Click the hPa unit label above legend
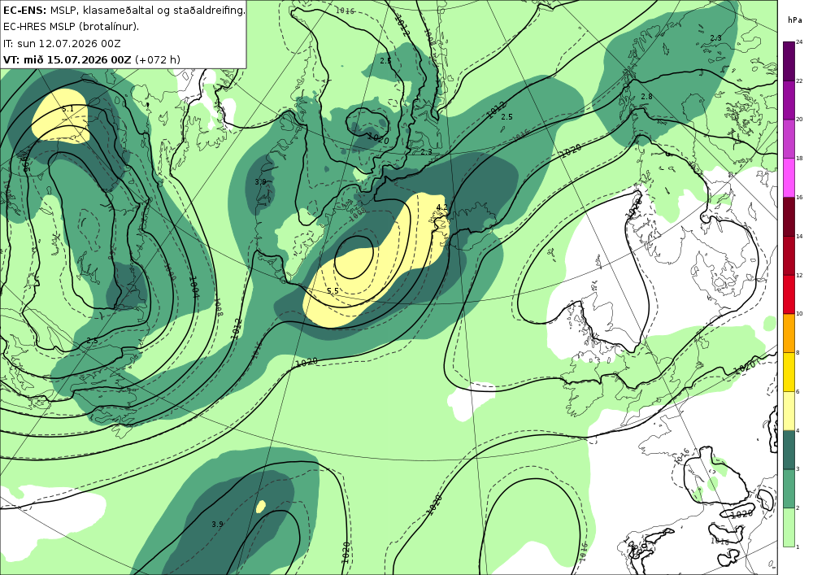The image size is (813, 575). click(795, 20)
